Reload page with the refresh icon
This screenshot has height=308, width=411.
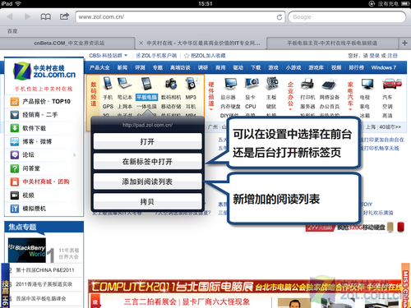[279, 17]
